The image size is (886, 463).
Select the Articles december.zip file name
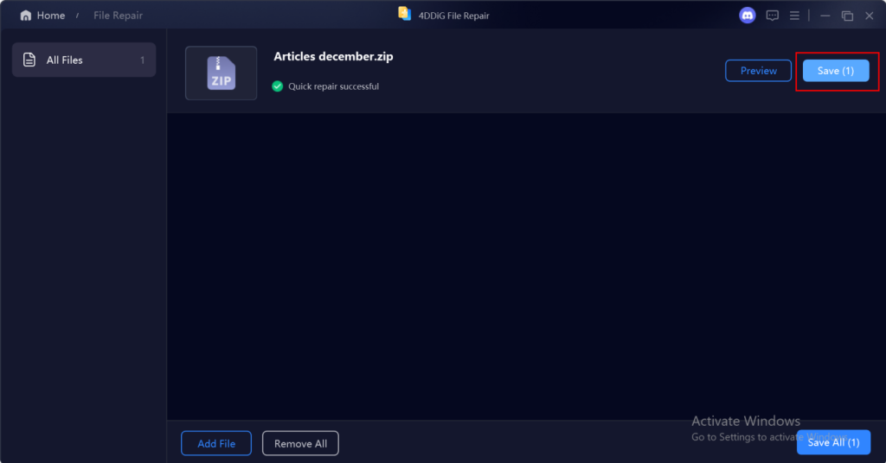point(333,57)
